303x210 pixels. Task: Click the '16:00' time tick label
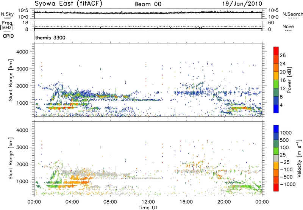point(186,202)
